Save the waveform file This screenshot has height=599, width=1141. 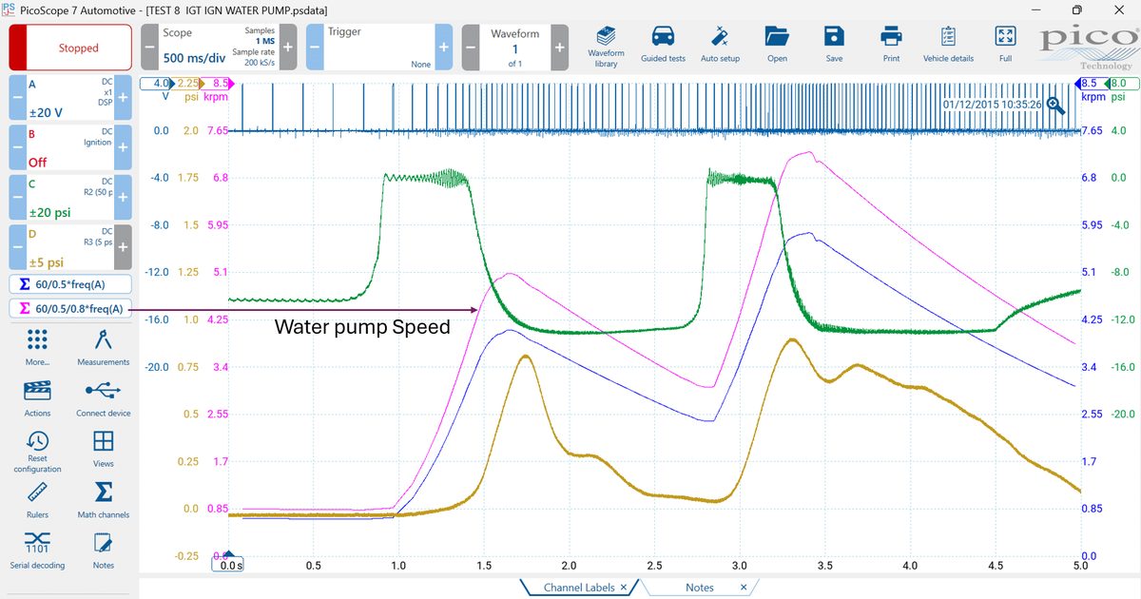[834, 46]
